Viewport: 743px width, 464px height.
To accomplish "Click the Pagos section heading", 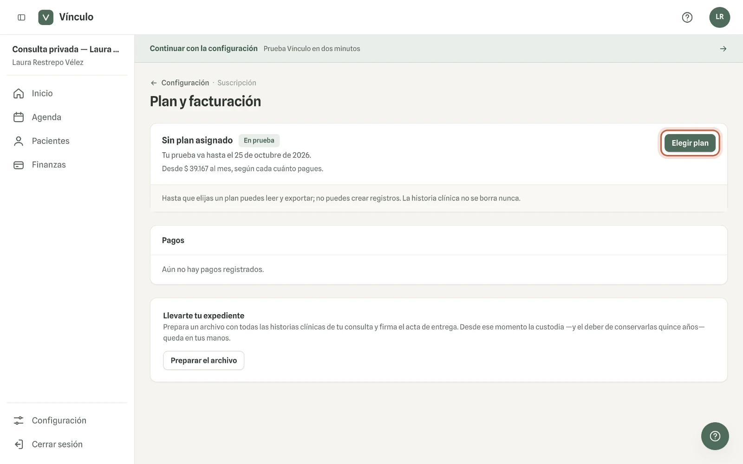I will click(173, 240).
